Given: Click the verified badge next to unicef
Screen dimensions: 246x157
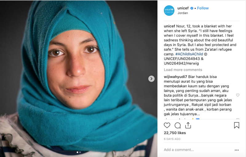Looking at the screenshot, I should point(192,8).
